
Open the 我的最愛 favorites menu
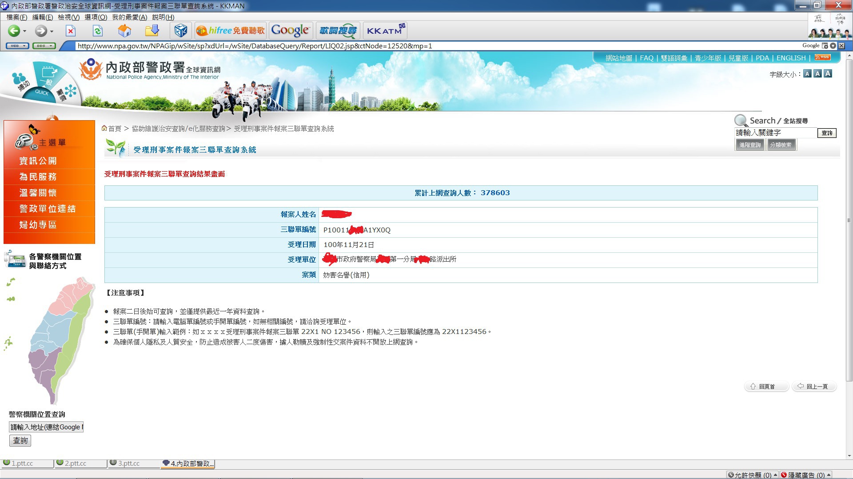[x=129, y=17]
